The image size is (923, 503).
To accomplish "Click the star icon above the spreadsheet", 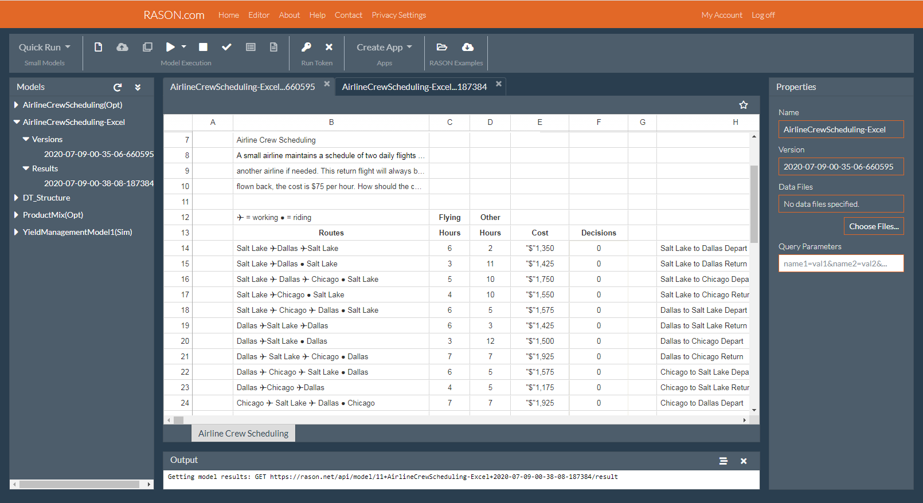I will [x=743, y=105].
